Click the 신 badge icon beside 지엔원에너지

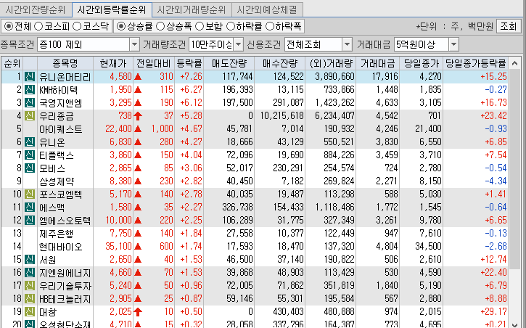click(30, 273)
